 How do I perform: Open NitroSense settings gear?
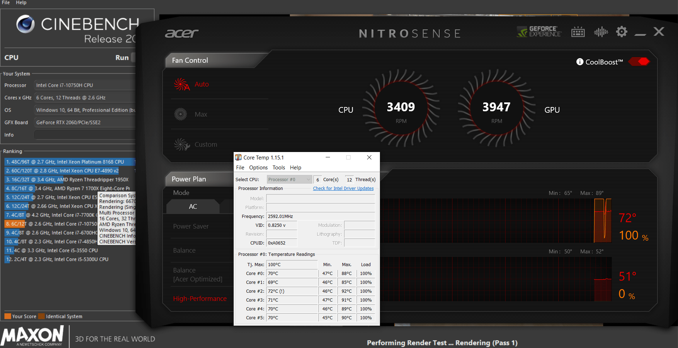pos(621,32)
